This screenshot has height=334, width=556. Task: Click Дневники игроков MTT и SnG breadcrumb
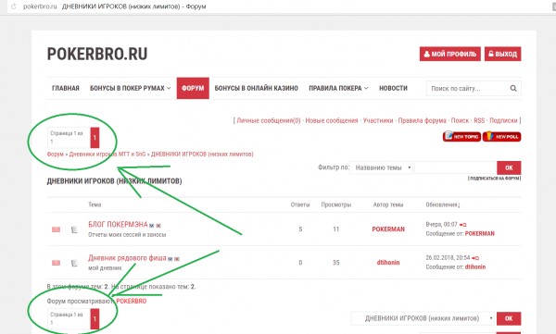(x=107, y=155)
